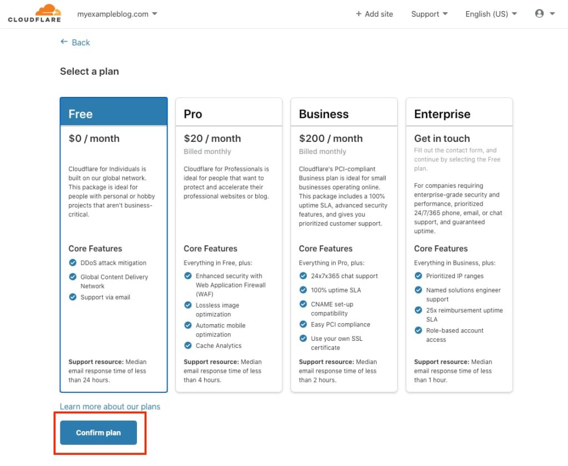Open the Support menu

point(428,14)
